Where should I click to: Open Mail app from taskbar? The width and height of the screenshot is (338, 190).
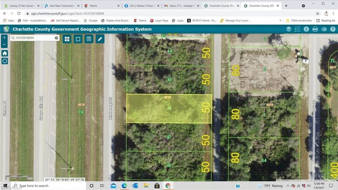coord(113,186)
